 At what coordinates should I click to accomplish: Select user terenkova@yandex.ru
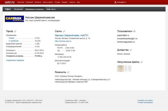(x=126, y=42)
